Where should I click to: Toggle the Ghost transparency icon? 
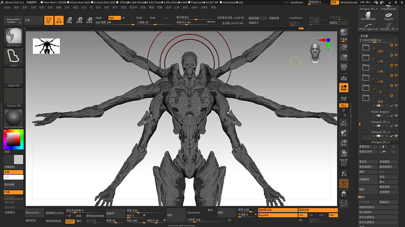pos(344,183)
